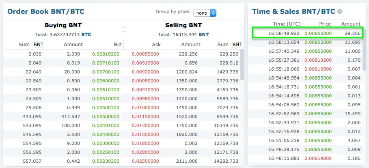Open the Time & Sales help icon
The image size is (369, 168).
(340, 11)
